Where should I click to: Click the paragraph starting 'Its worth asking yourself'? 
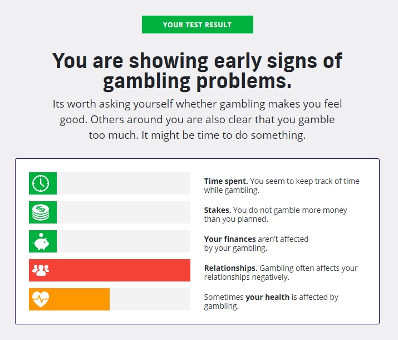[x=197, y=119]
